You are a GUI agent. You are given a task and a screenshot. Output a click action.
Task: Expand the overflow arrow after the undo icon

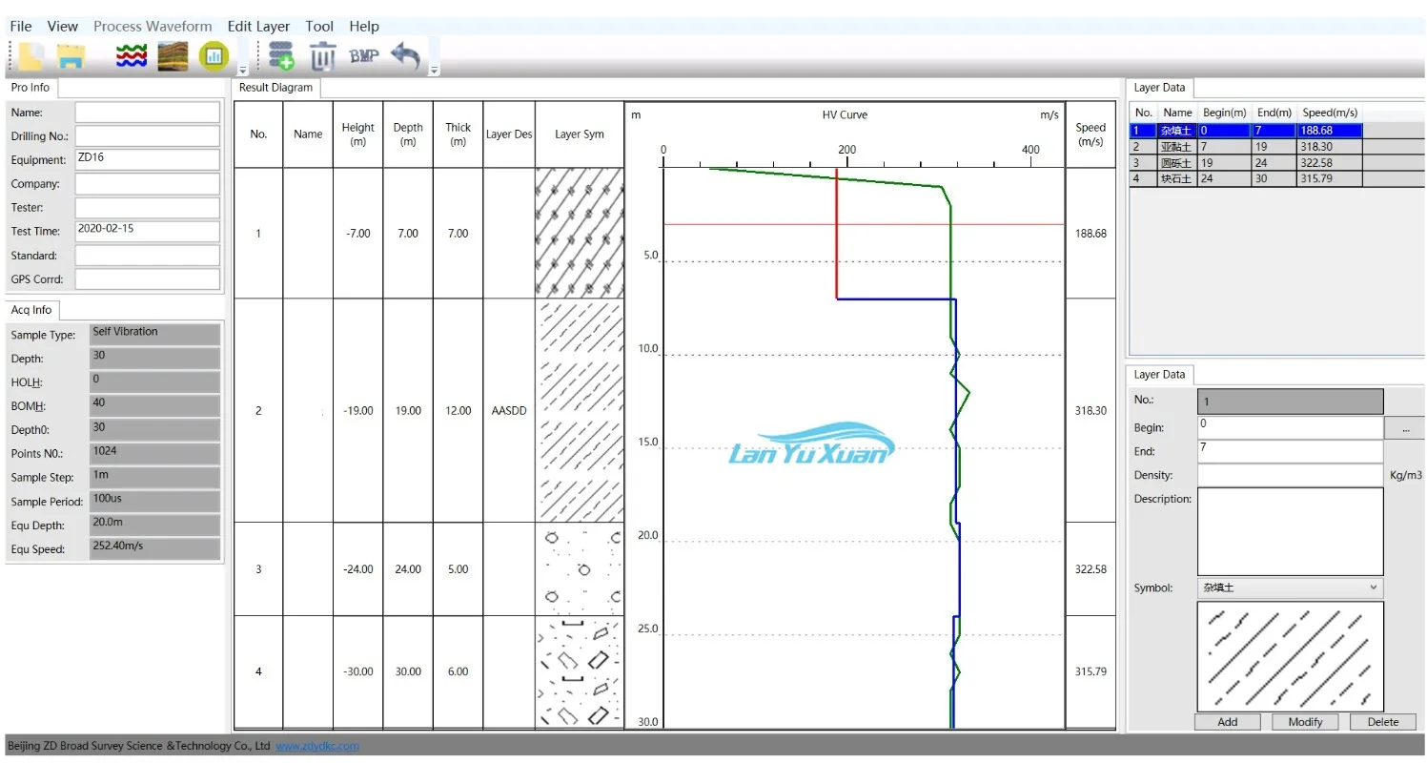point(435,70)
